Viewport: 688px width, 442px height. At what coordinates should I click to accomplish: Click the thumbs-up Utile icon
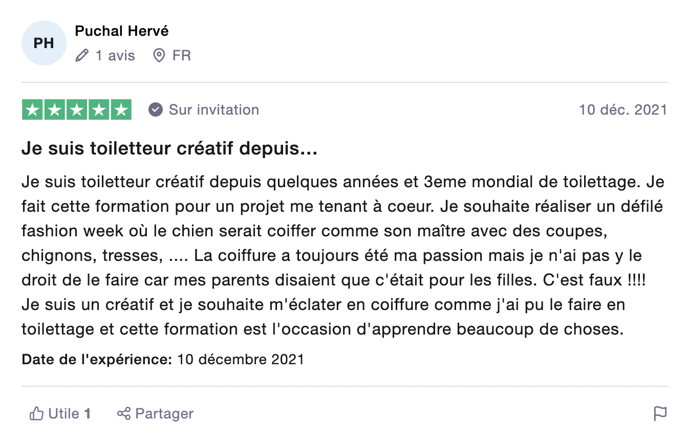(x=36, y=413)
